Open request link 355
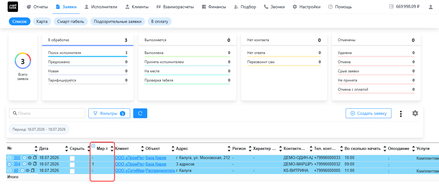Screen dimensions: 439x185 17,158
